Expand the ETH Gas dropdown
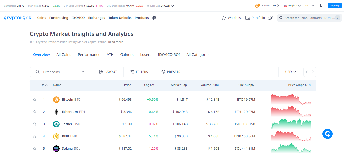The image size is (344, 154). 172,6
